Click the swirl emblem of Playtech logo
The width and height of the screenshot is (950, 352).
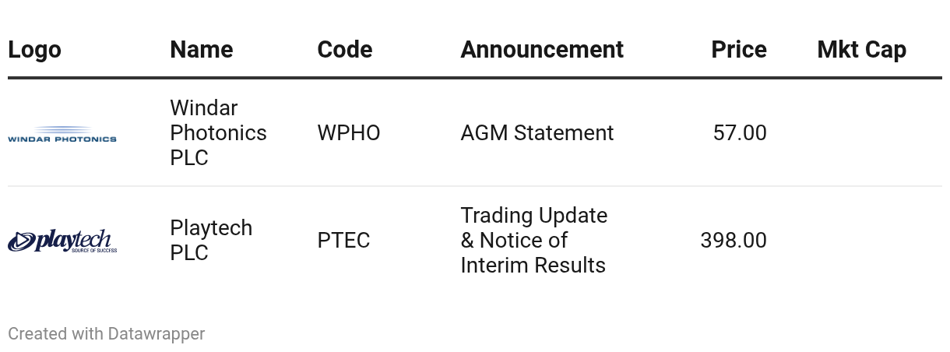(21, 242)
